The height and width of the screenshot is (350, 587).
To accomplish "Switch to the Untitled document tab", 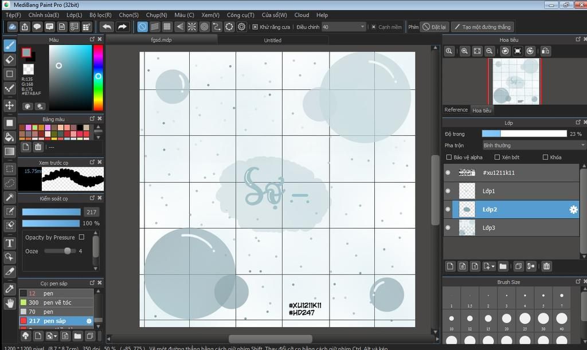I will (272, 40).
